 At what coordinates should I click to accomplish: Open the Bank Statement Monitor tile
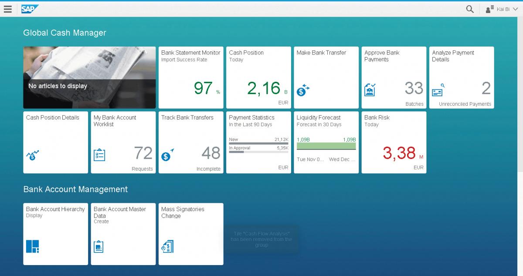tap(191, 77)
